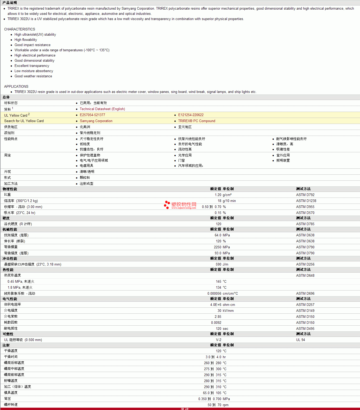Click test method ASTM D256
Image resolution: width=360 pixels, height=410 pixels.
tap(305, 264)
